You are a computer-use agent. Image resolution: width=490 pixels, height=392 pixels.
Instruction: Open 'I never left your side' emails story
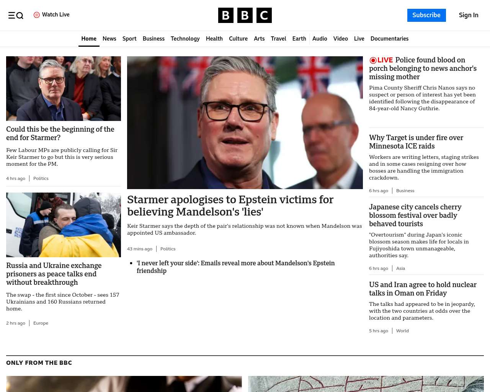tap(236, 267)
